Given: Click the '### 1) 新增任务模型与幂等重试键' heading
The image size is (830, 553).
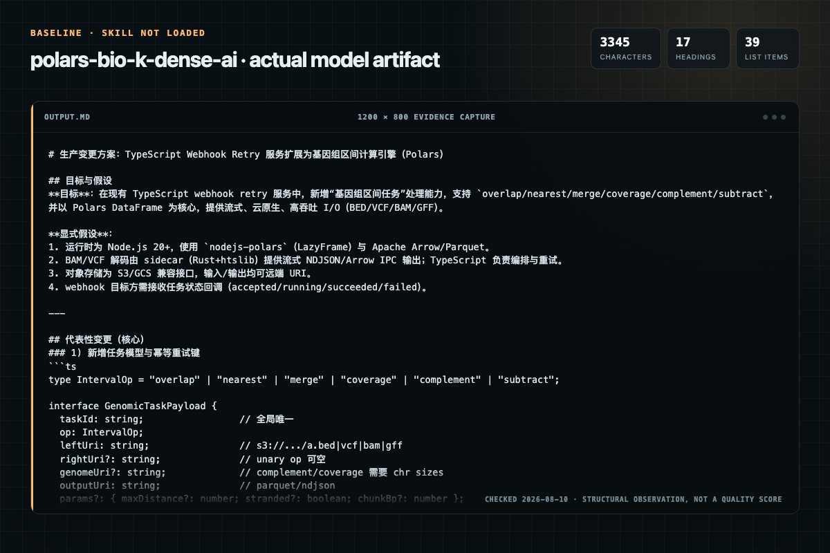Looking at the screenshot, I should [124, 353].
